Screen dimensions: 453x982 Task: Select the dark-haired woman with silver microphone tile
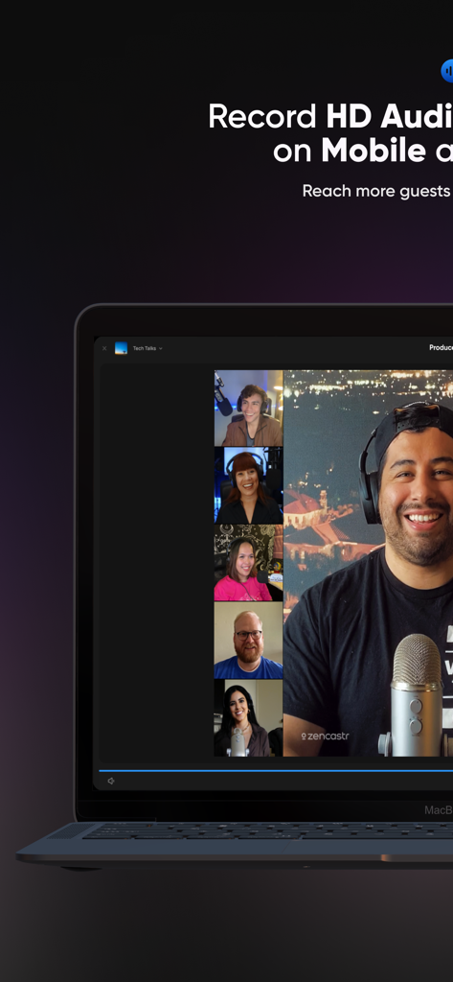pyautogui.click(x=248, y=717)
